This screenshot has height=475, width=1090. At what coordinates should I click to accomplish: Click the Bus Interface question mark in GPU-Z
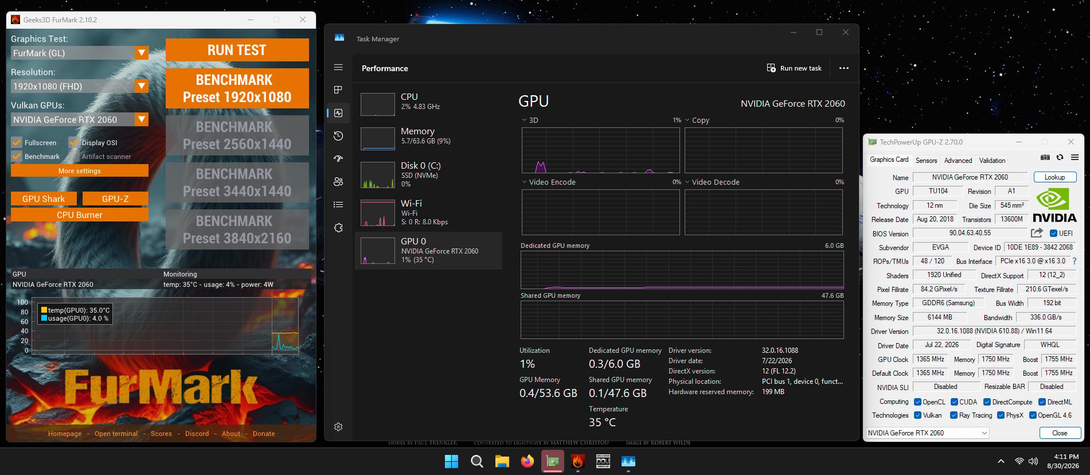[1075, 261]
